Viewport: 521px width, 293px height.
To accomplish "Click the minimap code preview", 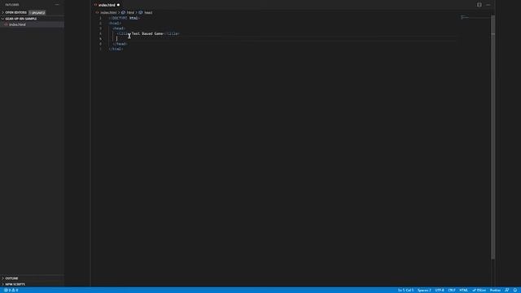I will point(465,17).
